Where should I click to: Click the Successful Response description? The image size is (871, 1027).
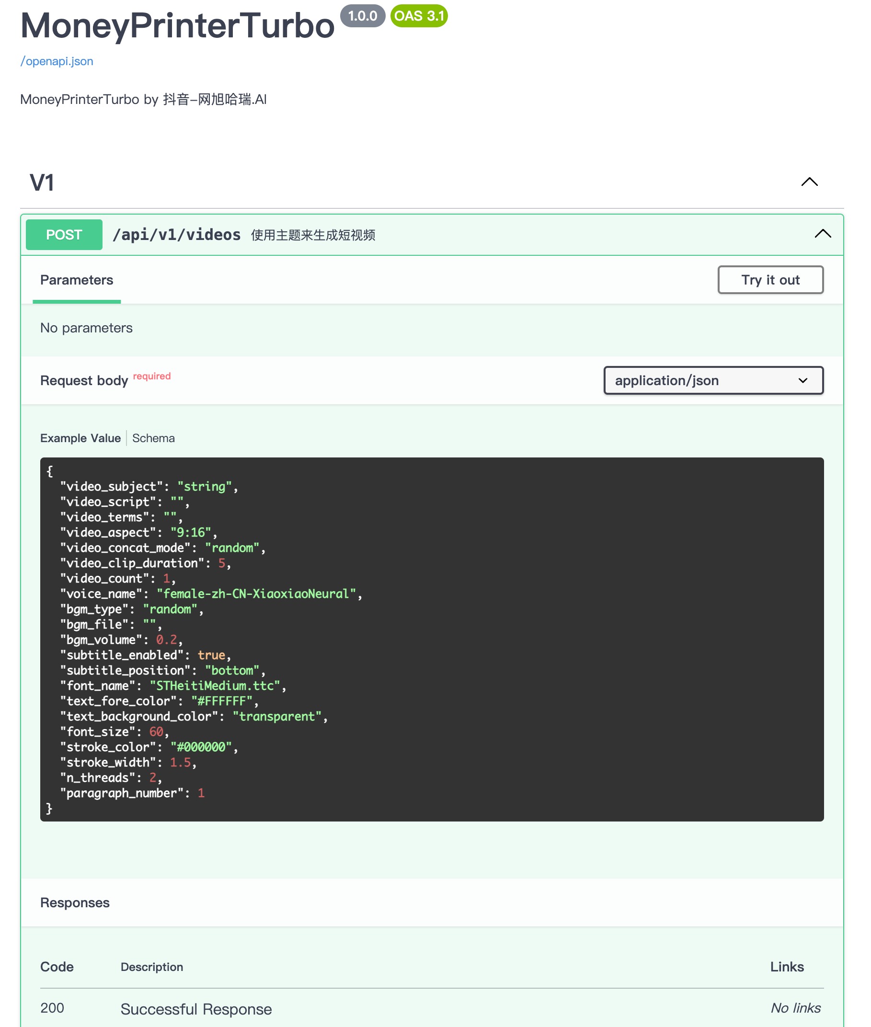(196, 1009)
